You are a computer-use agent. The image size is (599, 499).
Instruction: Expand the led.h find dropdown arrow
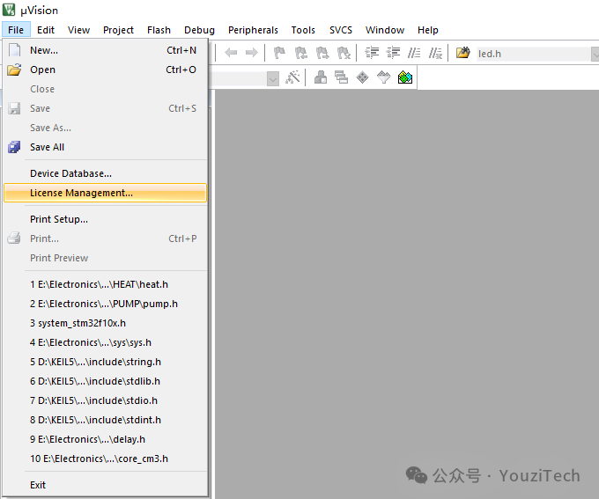[x=595, y=54]
